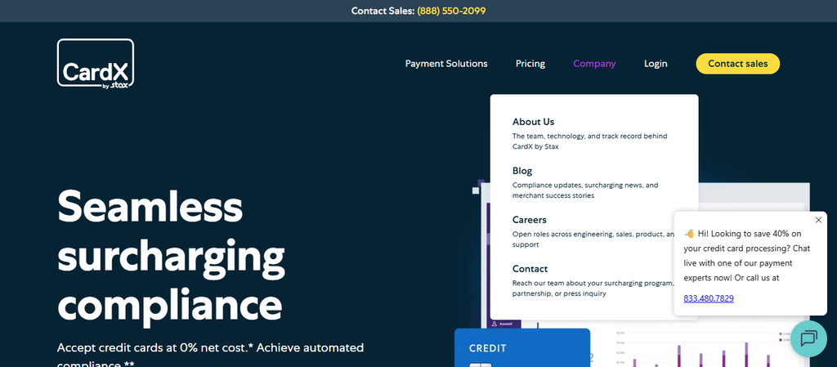Click the About Us description text
Screen dimensions: 837x367
[x=590, y=141]
